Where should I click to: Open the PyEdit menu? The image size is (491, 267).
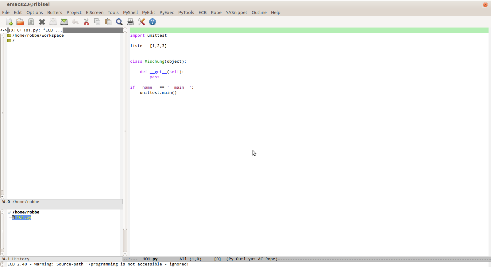[149, 13]
